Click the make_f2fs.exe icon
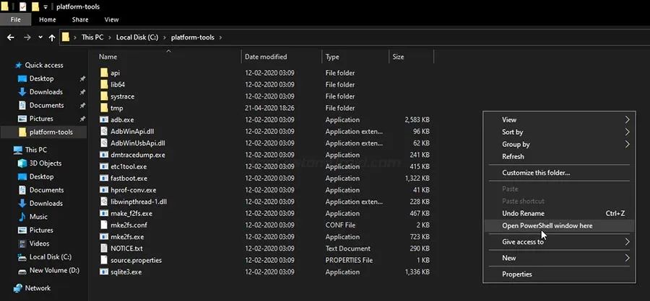 tap(103, 213)
